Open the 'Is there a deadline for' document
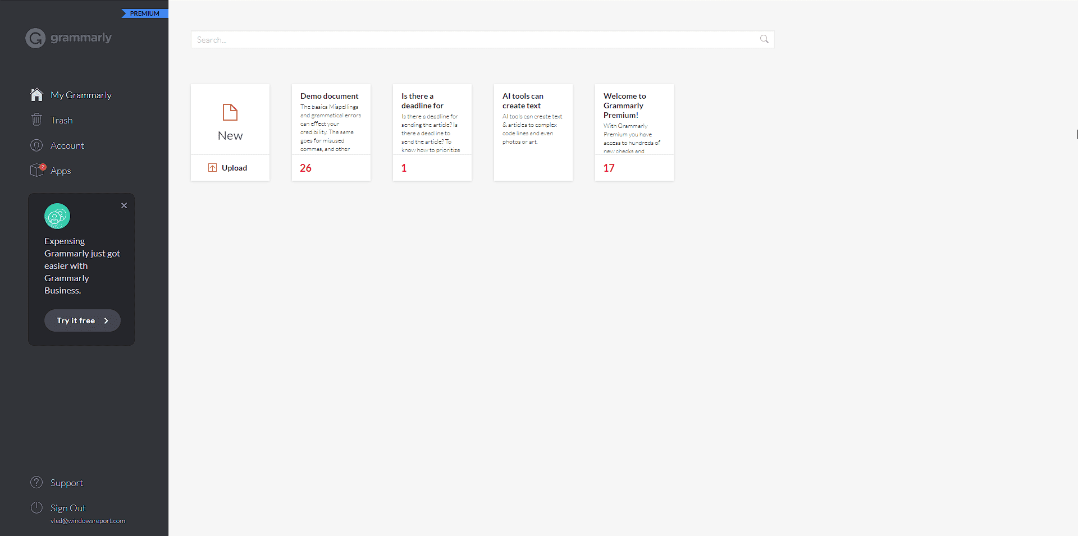Viewport: 1078px width, 536px height. tap(432, 132)
